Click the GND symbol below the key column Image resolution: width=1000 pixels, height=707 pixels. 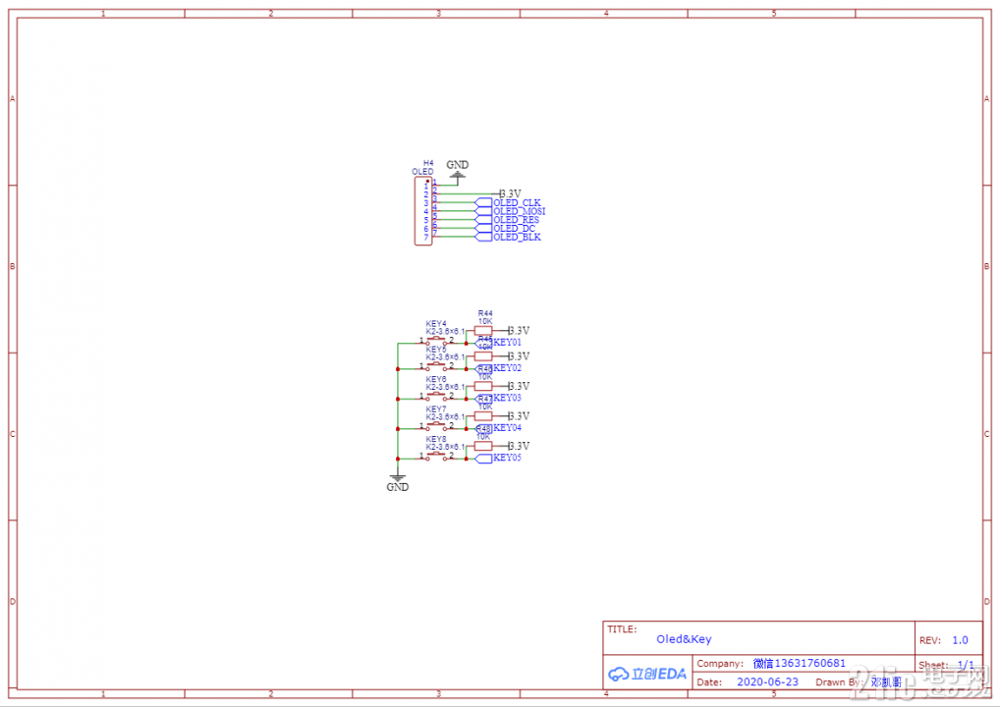397,482
